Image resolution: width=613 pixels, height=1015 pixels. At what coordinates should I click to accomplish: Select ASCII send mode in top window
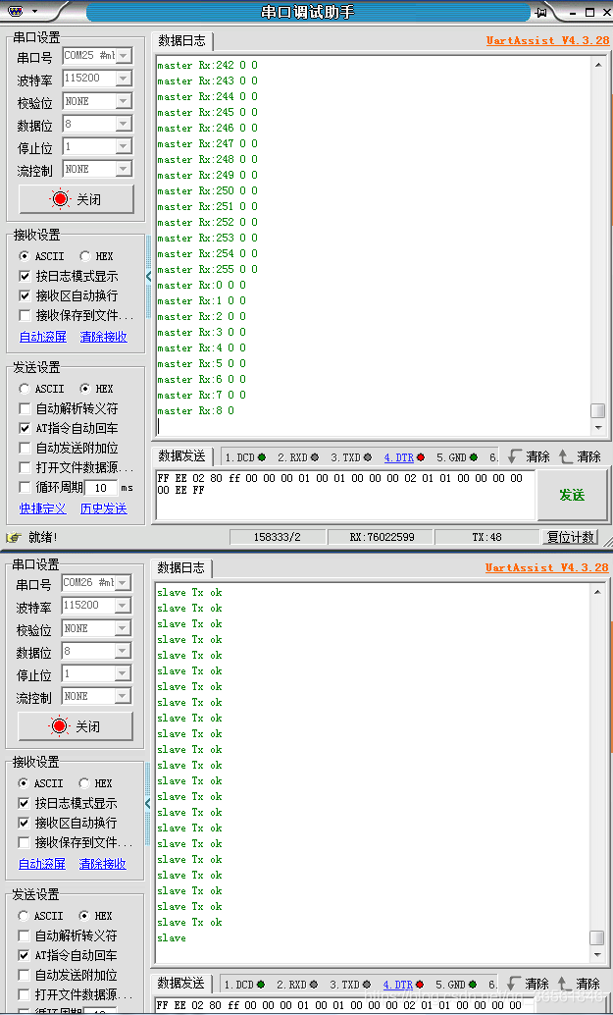tap(24, 389)
